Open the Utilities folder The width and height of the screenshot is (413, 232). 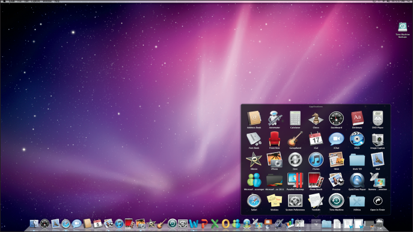[x=357, y=201]
